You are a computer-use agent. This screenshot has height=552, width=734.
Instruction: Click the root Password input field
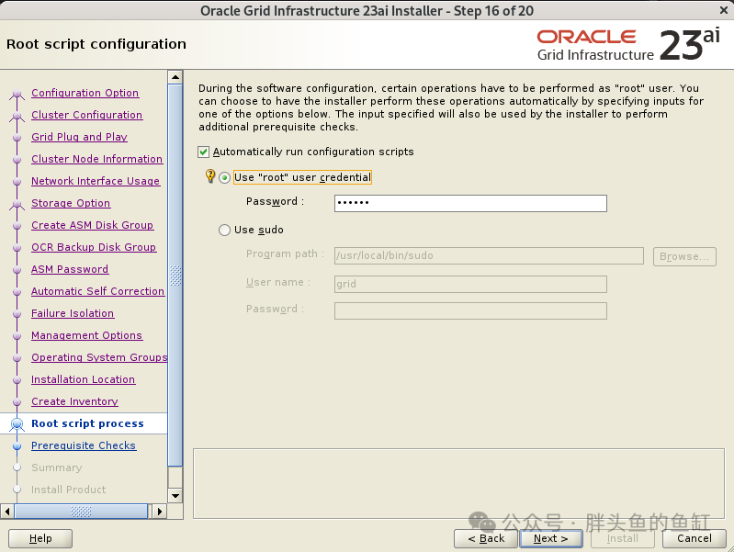click(470, 203)
